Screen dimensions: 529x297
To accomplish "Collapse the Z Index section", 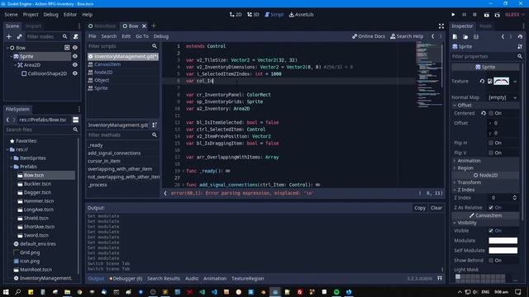I will 485,190.
